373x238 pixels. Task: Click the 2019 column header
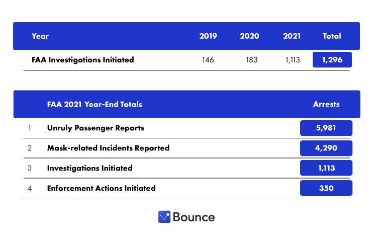click(x=208, y=36)
